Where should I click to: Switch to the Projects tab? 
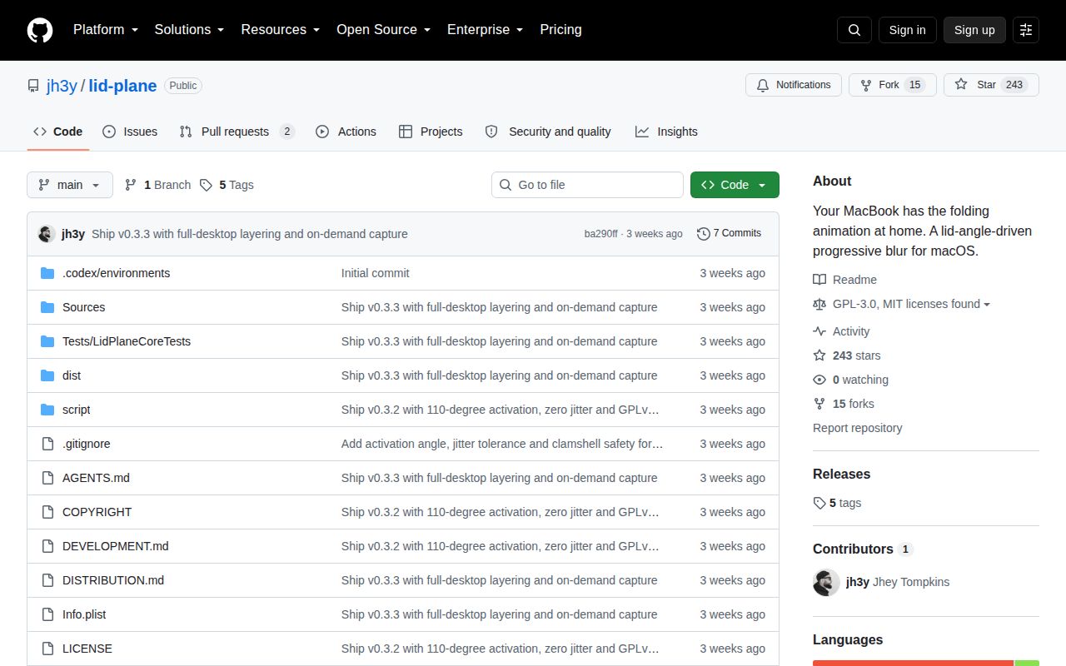[x=431, y=132]
